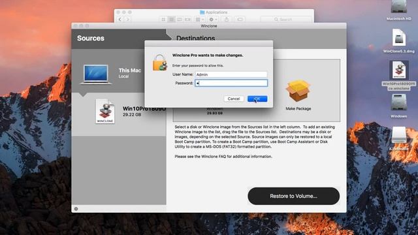The height and width of the screenshot is (235, 418).
Task: Click the OK button in password dialog
Action: 257,99
